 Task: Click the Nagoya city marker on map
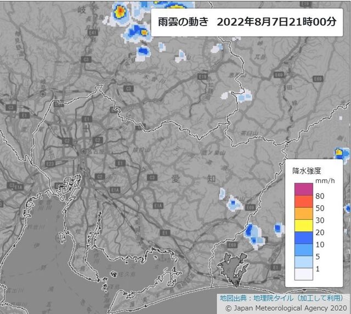click(83, 152)
